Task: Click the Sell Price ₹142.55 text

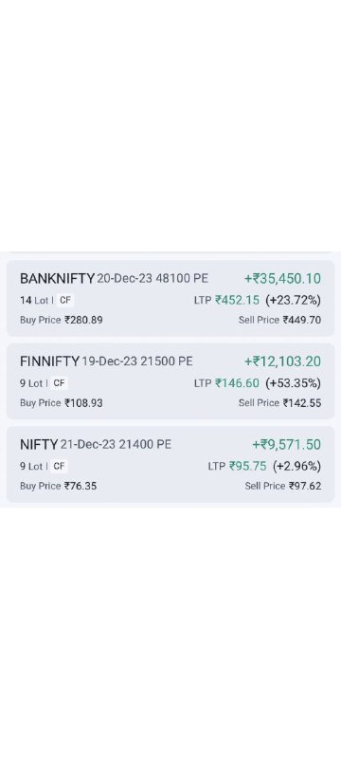Action: 279,402
